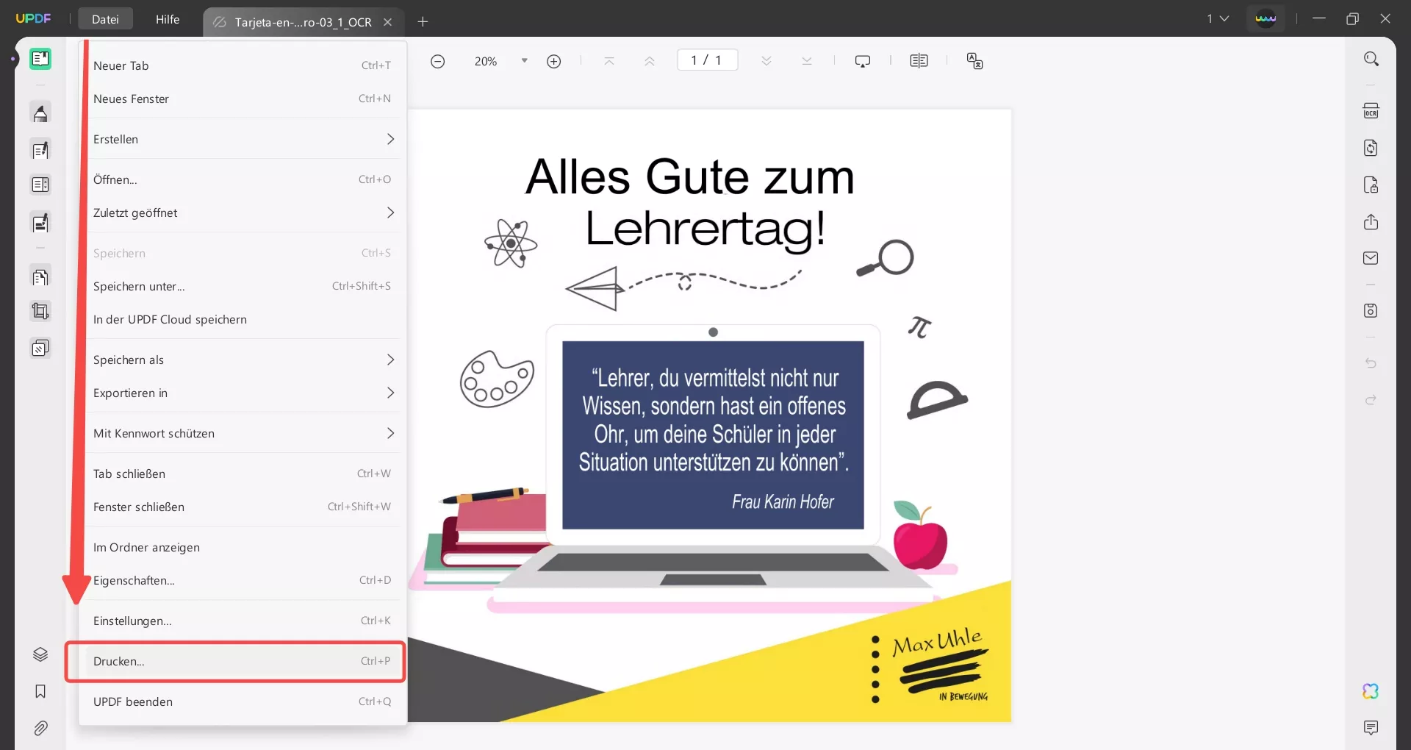Add a new tab with plus button
The width and height of the screenshot is (1411, 750).
[x=423, y=22]
